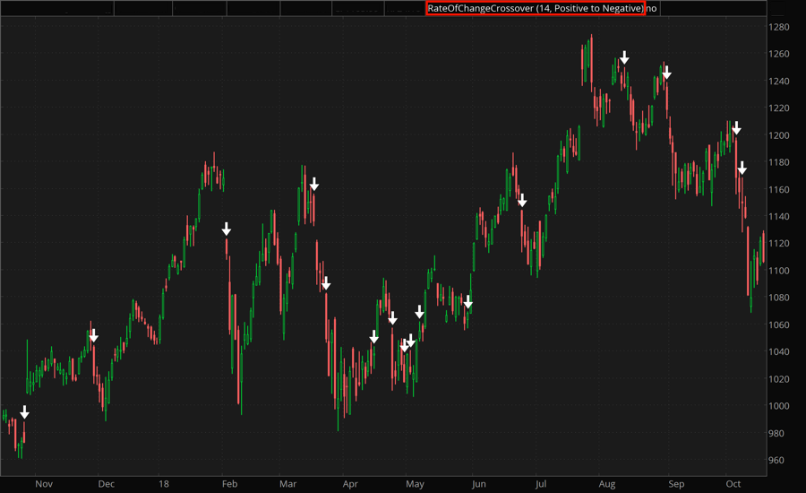Select the down-arrow signal in late November
The image size is (806, 493).
[x=93, y=335]
